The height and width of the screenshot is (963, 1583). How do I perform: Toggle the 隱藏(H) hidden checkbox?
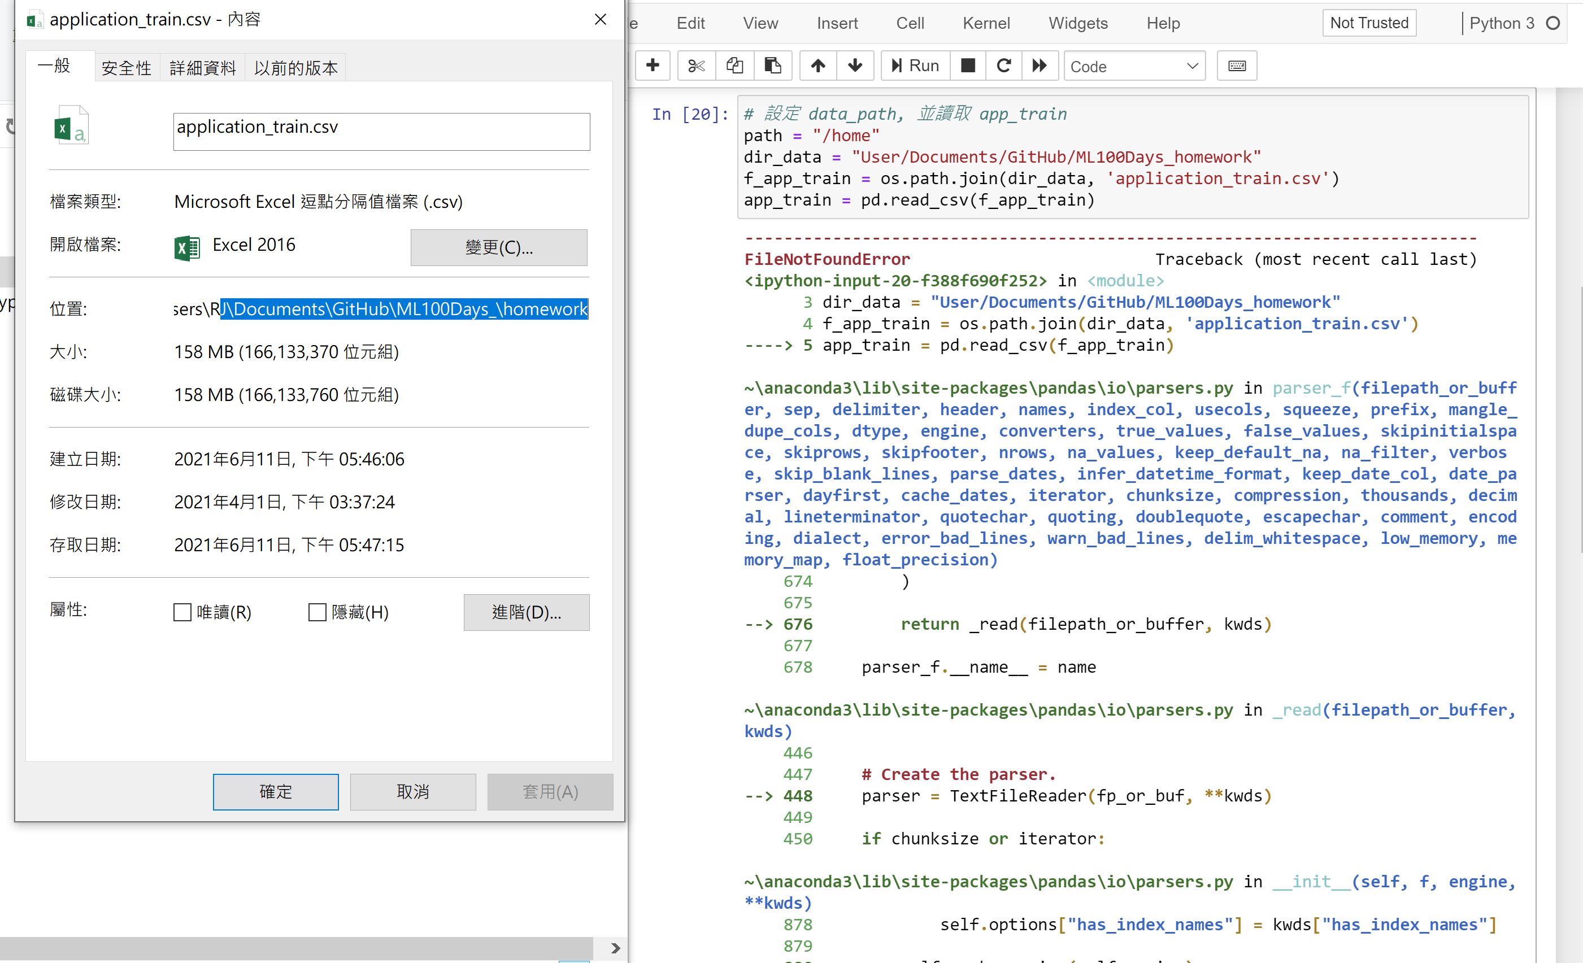(x=318, y=612)
